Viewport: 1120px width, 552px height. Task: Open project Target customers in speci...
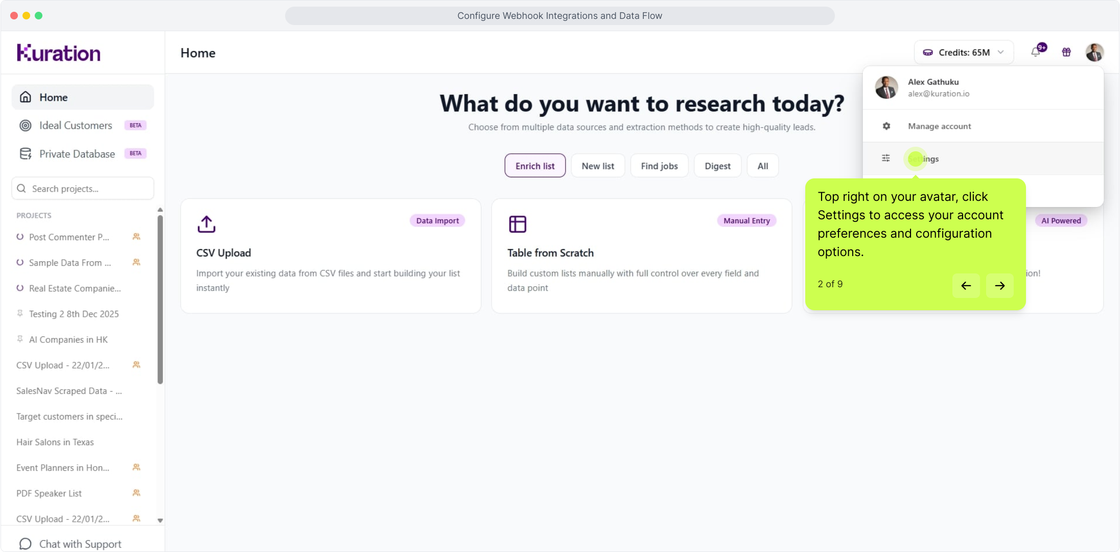coord(69,416)
